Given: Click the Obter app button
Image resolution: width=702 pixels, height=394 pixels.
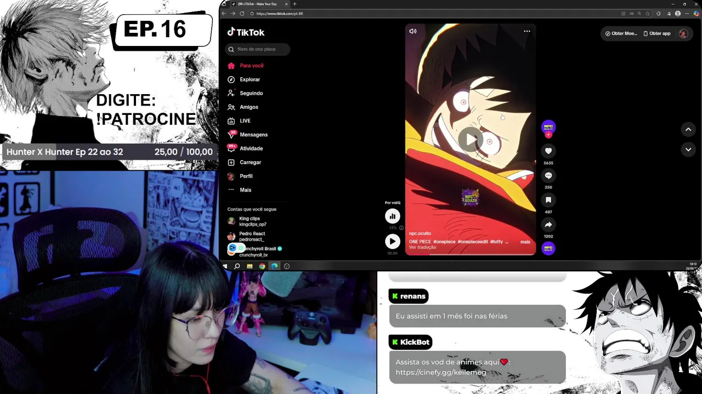Looking at the screenshot, I should click(x=656, y=33).
